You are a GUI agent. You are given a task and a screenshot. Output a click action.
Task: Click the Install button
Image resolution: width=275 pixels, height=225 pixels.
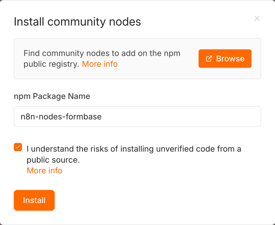click(x=34, y=200)
